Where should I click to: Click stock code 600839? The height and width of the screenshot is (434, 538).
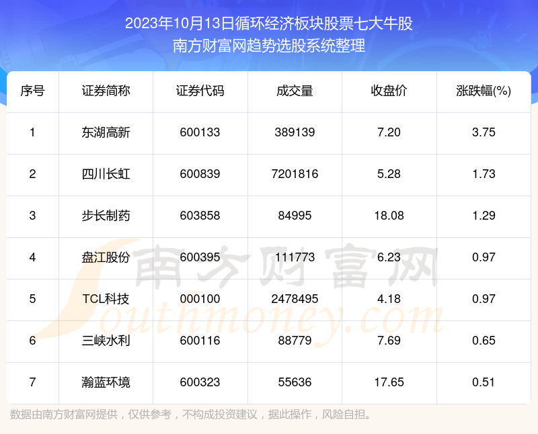click(x=200, y=174)
